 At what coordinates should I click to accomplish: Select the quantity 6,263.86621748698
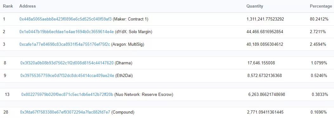[267, 94]
